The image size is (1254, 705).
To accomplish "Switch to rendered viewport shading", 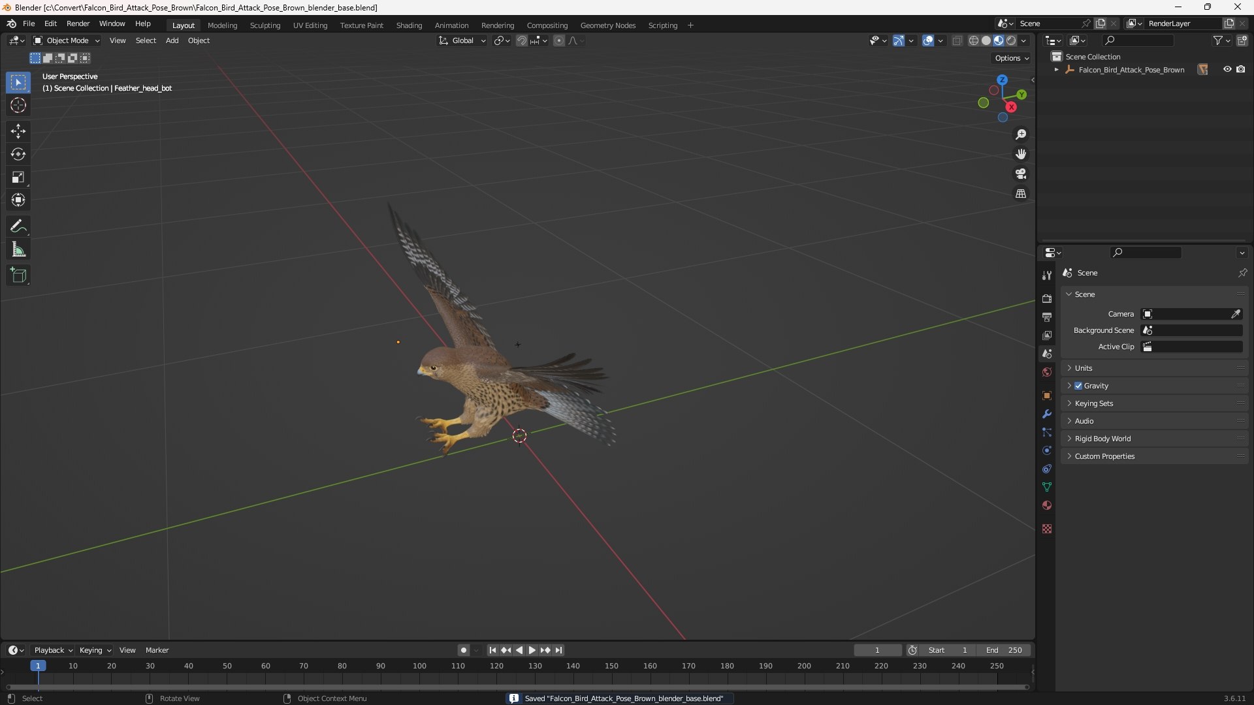I will 1011,40.
